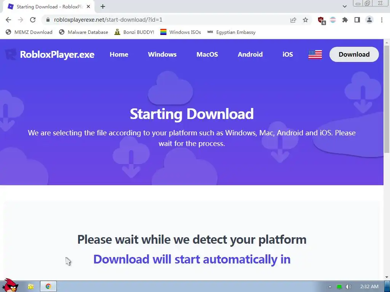This screenshot has height=292, width=390.
Task: Click the 2:32 AM taskbar clock
Action: pyautogui.click(x=369, y=287)
